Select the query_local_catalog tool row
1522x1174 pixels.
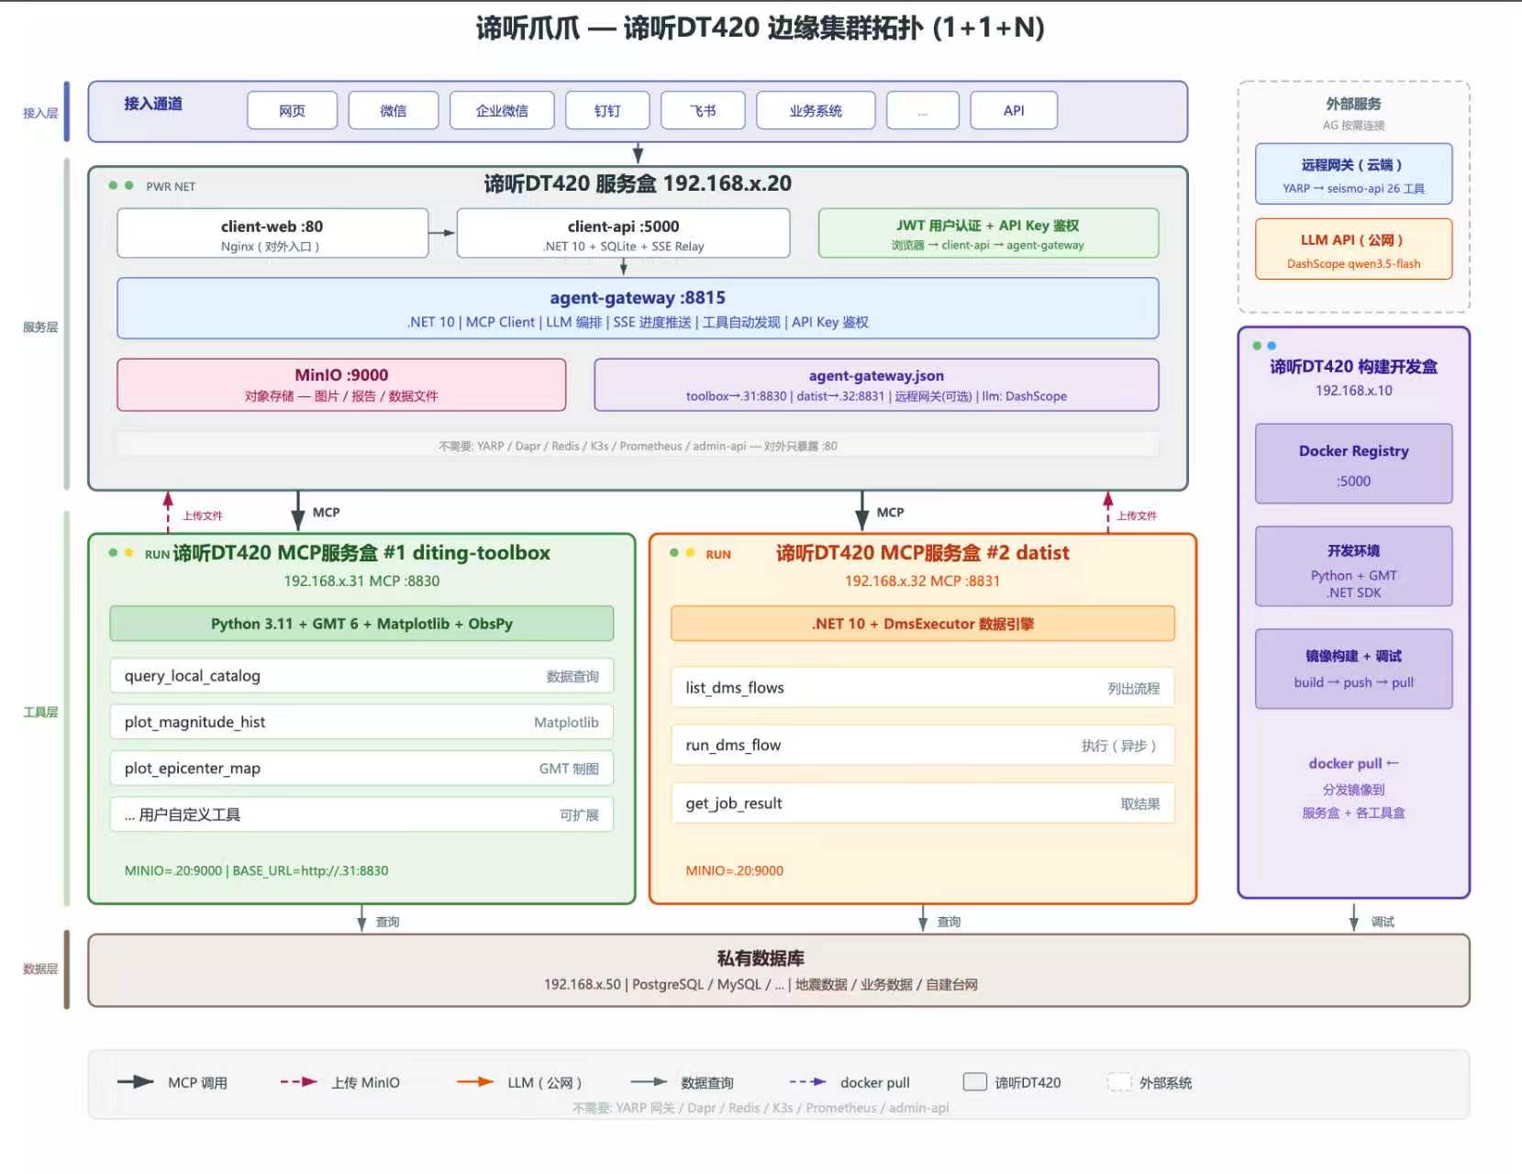point(361,676)
